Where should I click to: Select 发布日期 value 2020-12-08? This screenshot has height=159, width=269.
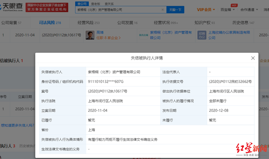tap(219, 111)
